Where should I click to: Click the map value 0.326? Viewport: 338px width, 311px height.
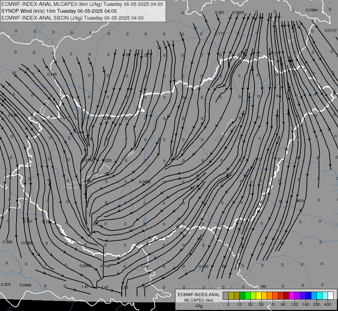tap(8, 242)
